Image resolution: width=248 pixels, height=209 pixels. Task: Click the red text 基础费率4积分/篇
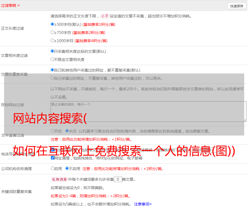(x=91, y=41)
